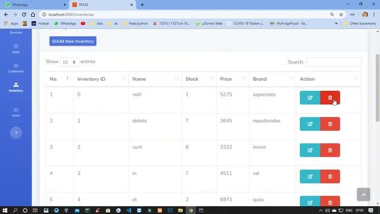Image resolution: width=380 pixels, height=214 pixels.
Task: Go back in browser history
Action: coord(6,14)
